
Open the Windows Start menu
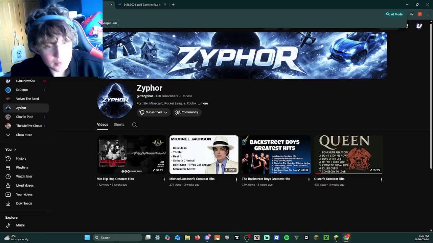point(87,238)
